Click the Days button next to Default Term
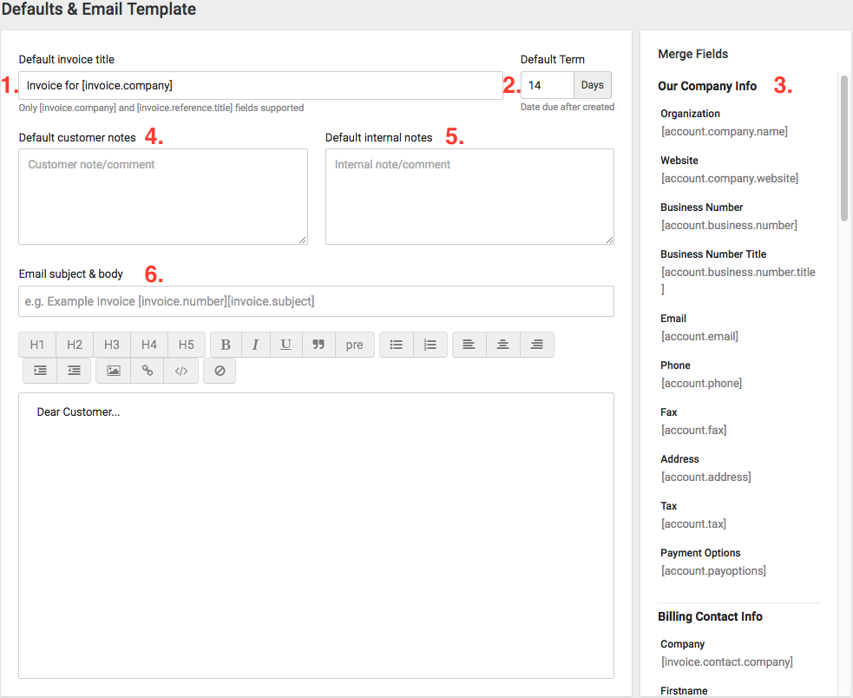The height and width of the screenshot is (698, 853). pyautogui.click(x=593, y=85)
